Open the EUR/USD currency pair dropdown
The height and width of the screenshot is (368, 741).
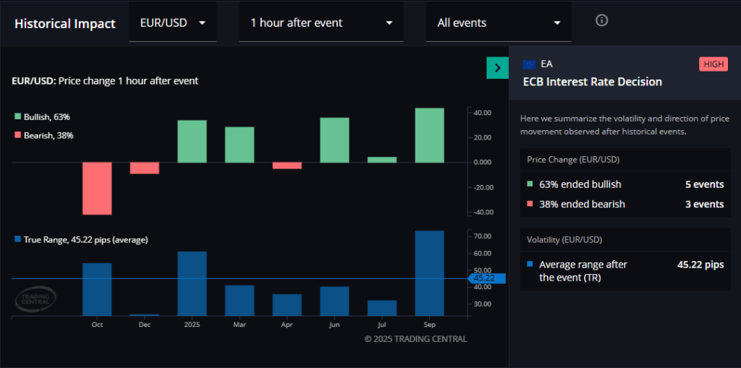[x=172, y=23]
